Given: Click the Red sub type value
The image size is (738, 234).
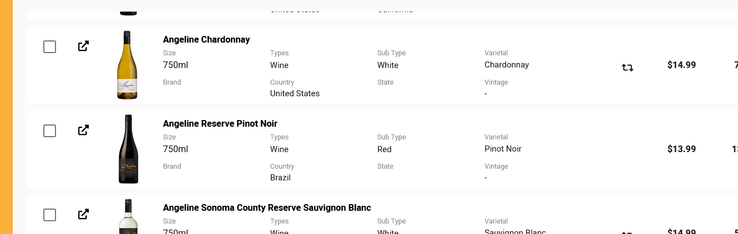Looking at the screenshot, I should click(385, 149).
